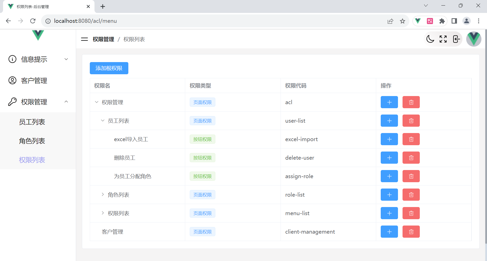Add child to client-management row
Viewport: 487px width, 261px height.
389,232
